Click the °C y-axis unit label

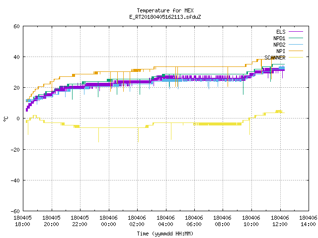click(x=5, y=119)
